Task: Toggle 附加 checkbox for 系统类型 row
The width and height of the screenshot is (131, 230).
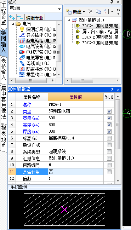Action: pyautogui.click(x=109, y=151)
